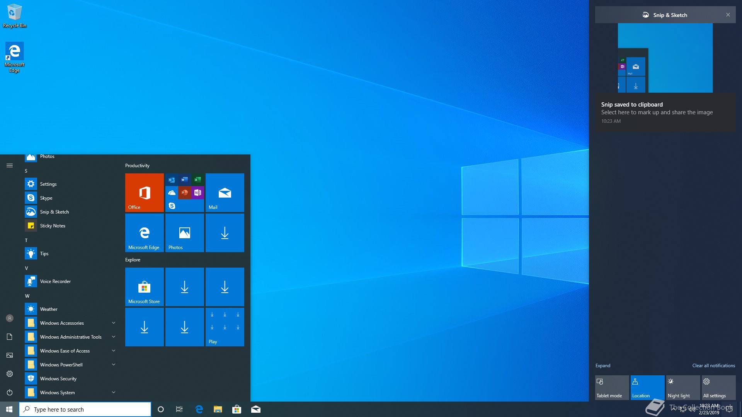Click the download tile beside the Photos tile
This screenshot has height=417, width=742.
pos(225,233)
